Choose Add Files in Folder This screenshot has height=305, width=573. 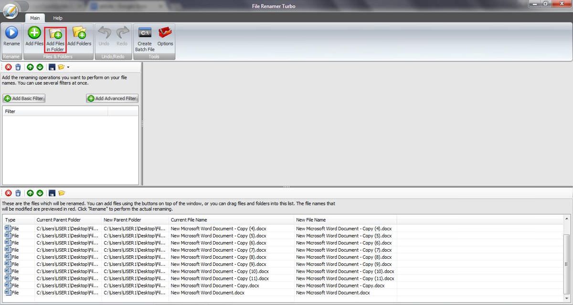point(55,40)
